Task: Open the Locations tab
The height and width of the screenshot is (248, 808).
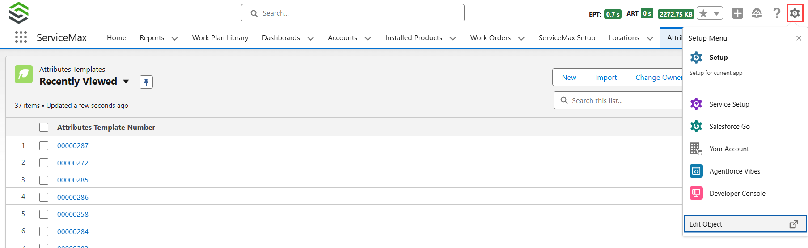Action: pos(624,38)
